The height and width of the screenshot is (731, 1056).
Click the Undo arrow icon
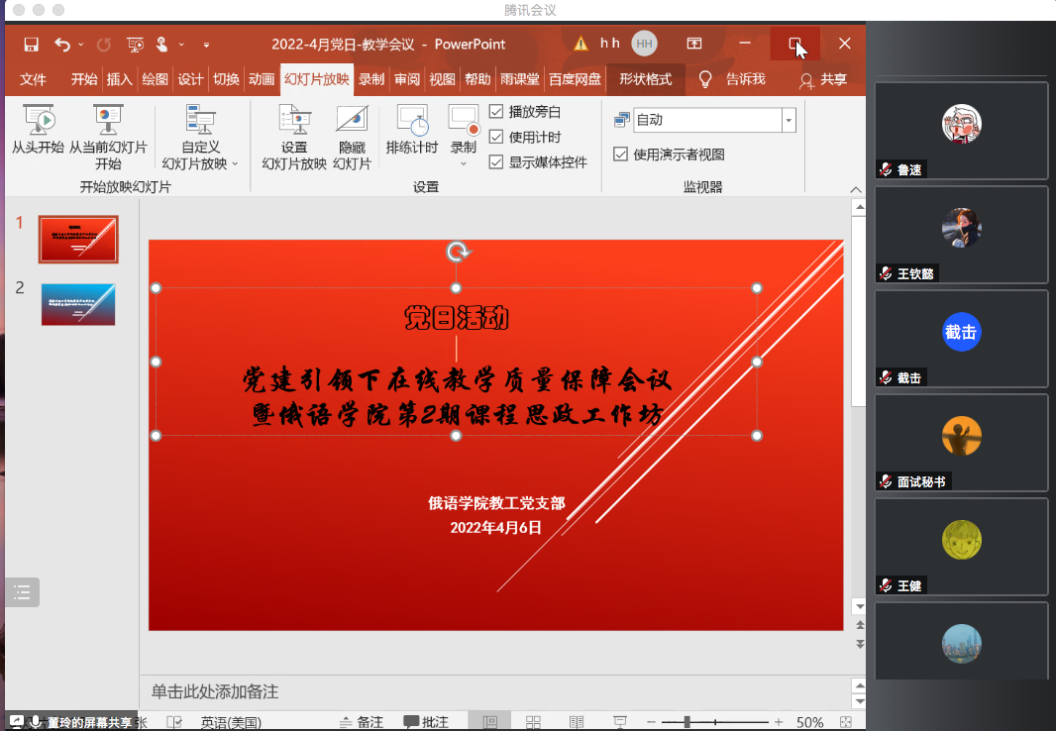click(62, 45)
